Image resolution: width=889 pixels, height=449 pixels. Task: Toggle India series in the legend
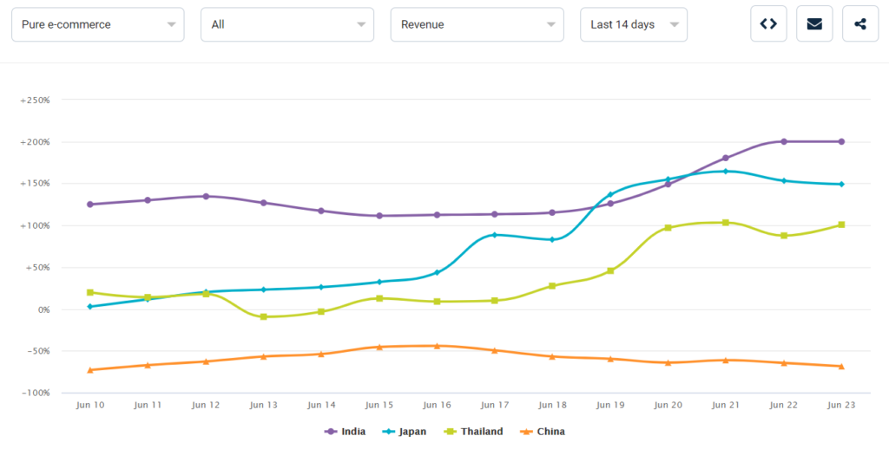(x=345, y=432)
